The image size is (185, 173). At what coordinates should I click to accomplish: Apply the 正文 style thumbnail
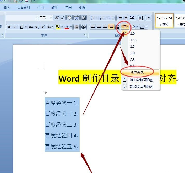click(x=164, y=20)
